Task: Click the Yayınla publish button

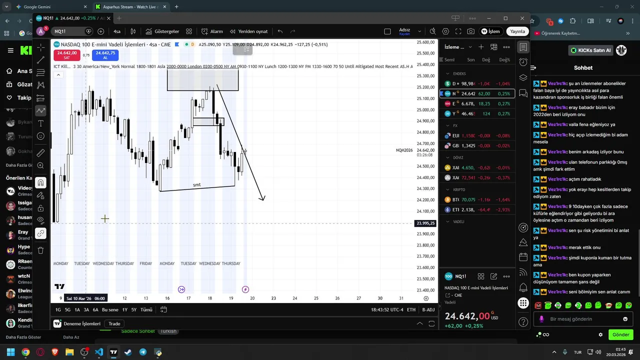Action: coord(517,31)
